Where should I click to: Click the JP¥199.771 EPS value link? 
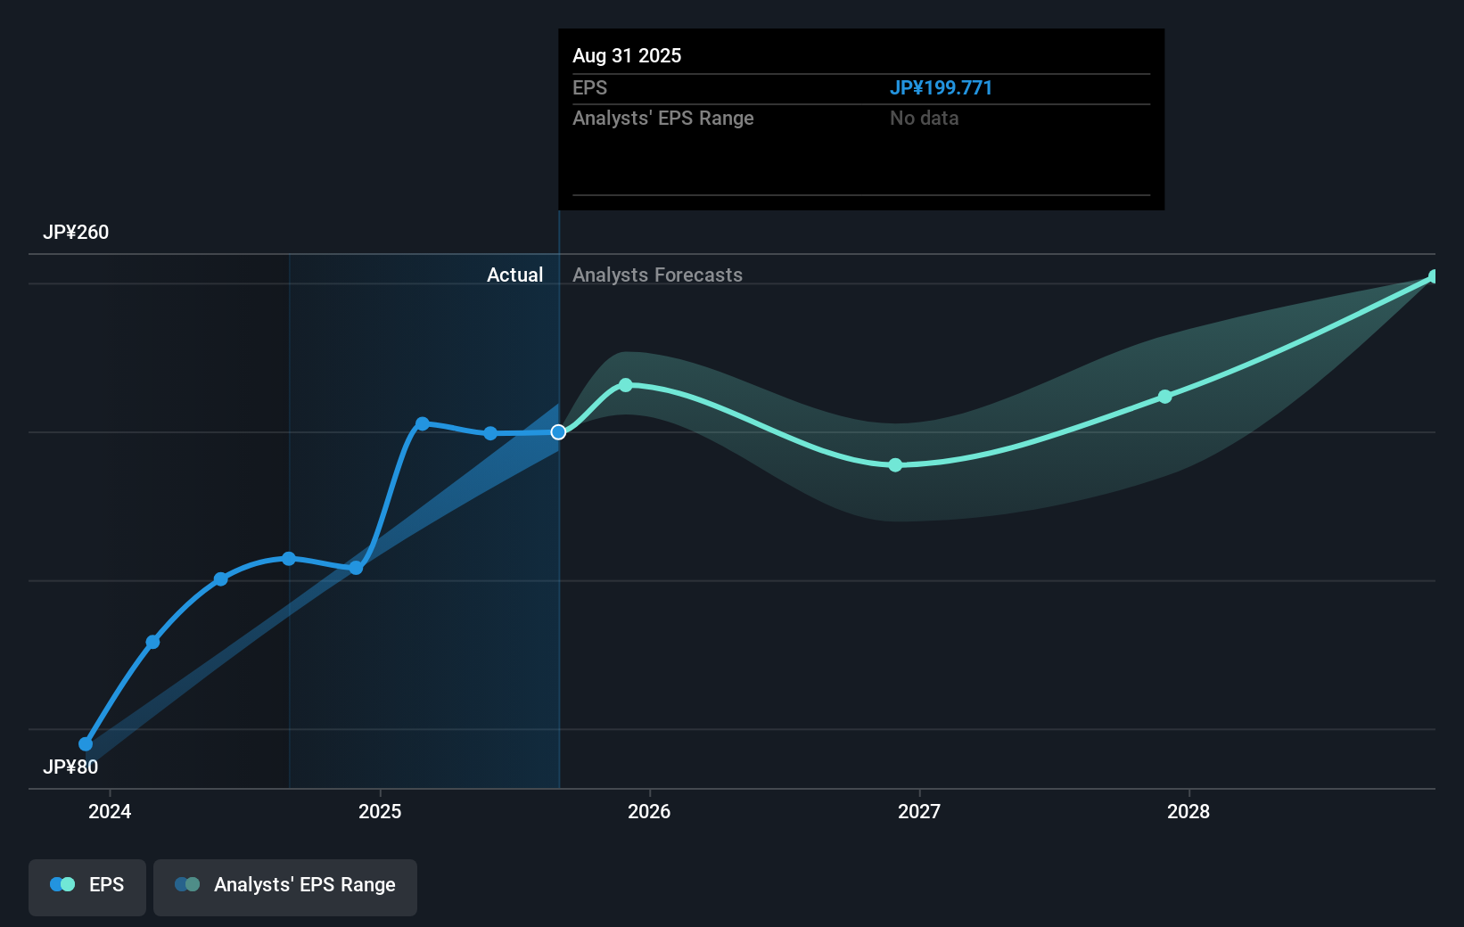pyautogui.click(x=942, y=87)
